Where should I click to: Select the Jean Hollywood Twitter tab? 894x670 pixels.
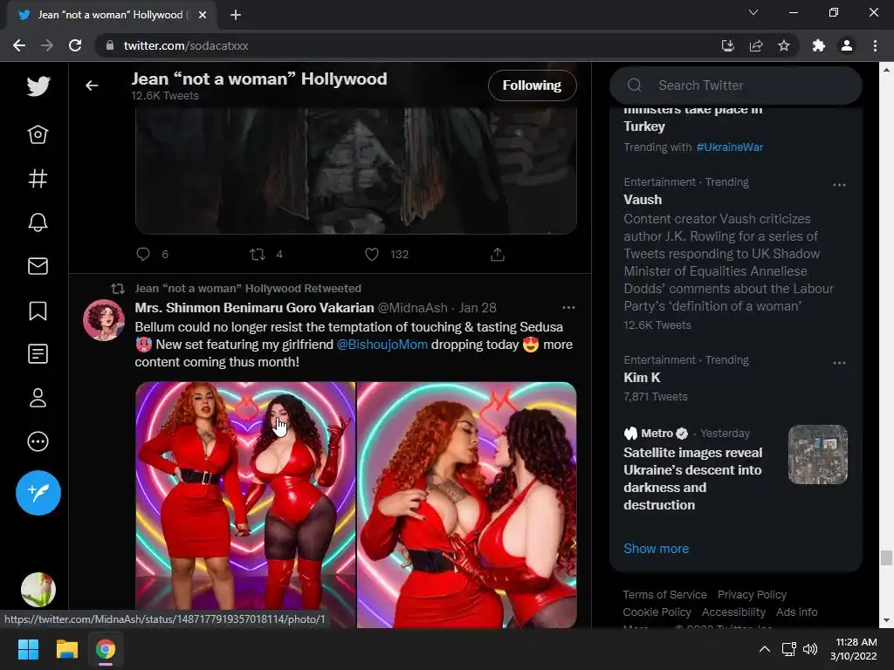(112, 15)
